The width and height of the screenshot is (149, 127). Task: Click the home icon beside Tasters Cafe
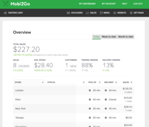tap(5, 13)
